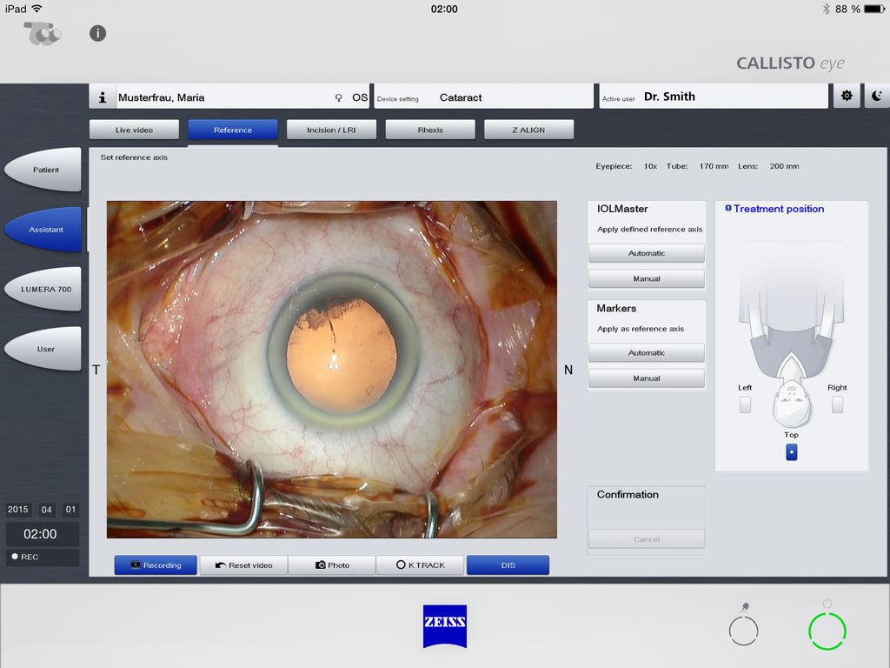Select the Left treatment position toggle
This screenshot has width=890, height=668.
click(745, 404)
